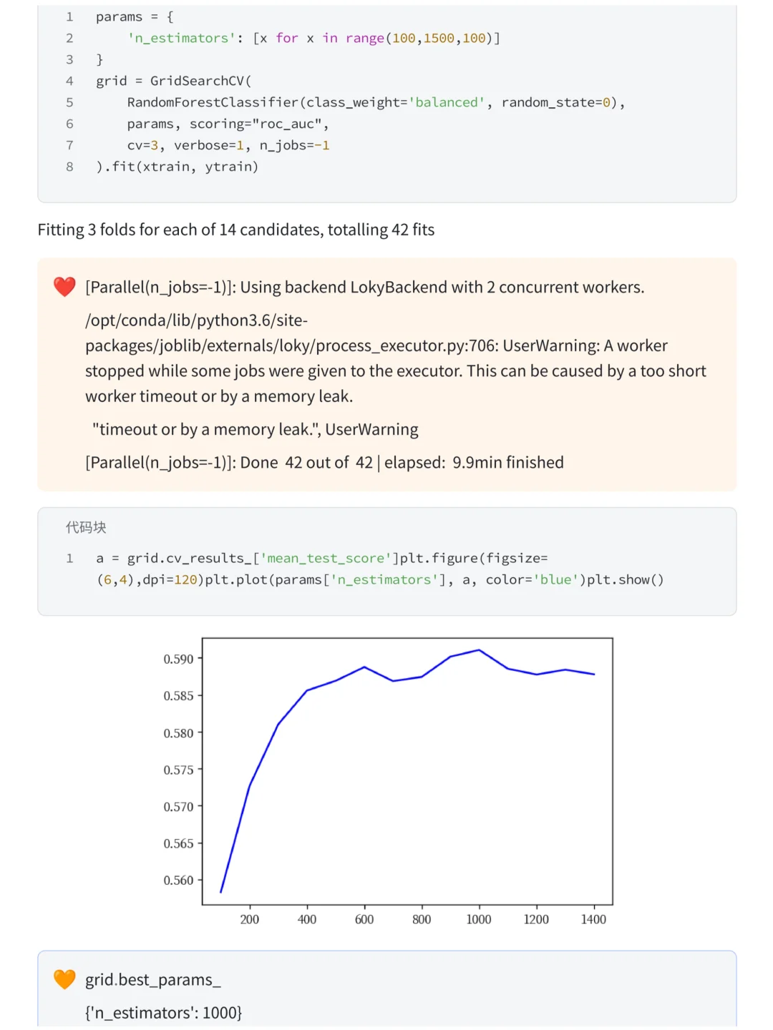Click the RandomForestClassifier code line
The image size is (773, 1030).
(x=376, y=102)
